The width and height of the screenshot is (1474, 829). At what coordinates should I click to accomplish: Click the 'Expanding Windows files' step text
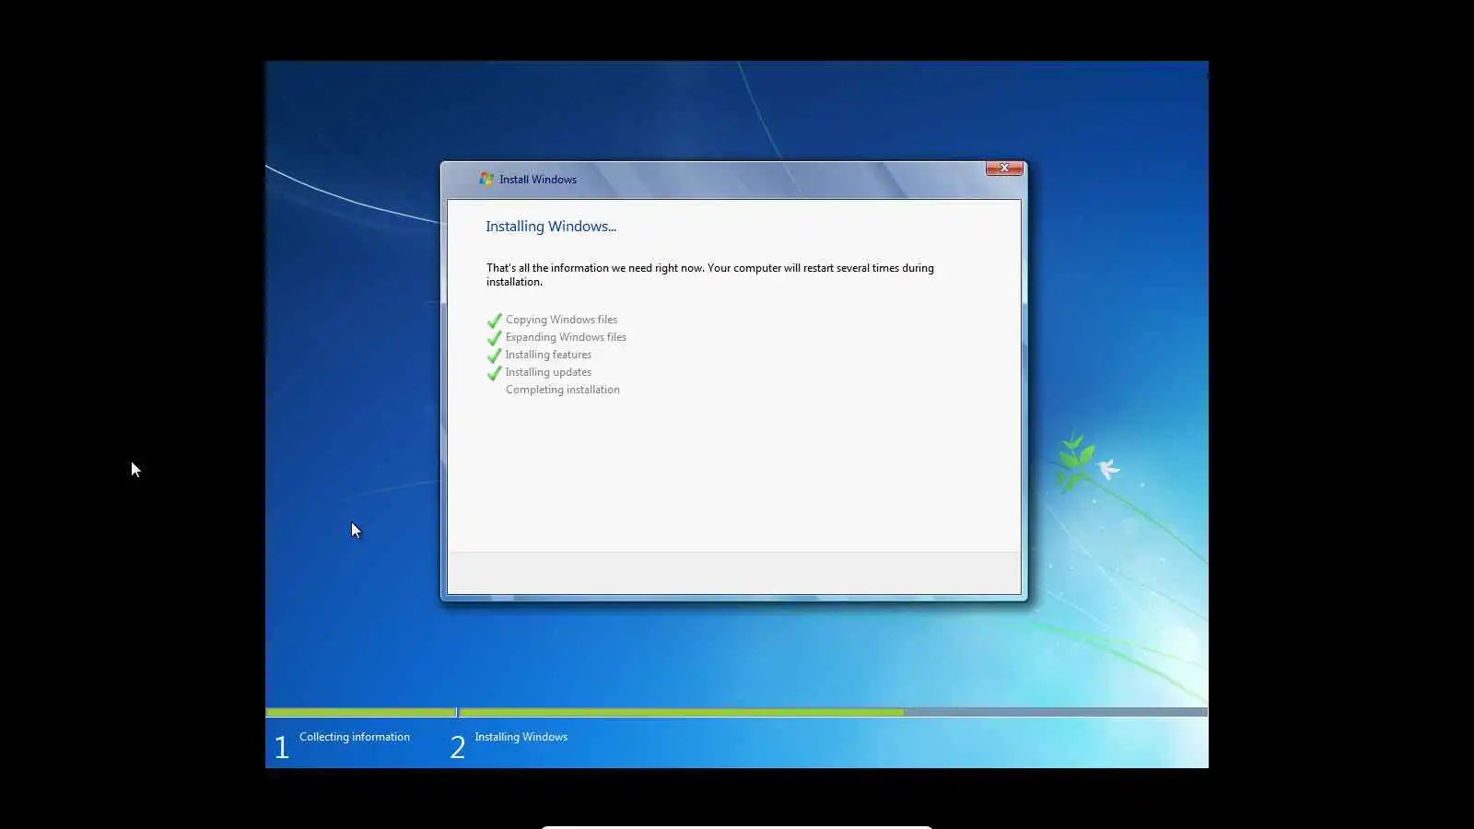coord(566,337)
